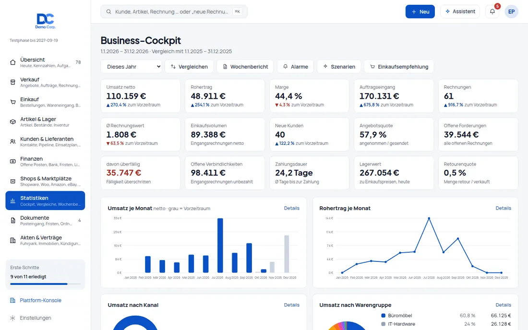This screenshot has width=528, height=330.
Task: Open the EP user avatar
Action: click(511, 12)
